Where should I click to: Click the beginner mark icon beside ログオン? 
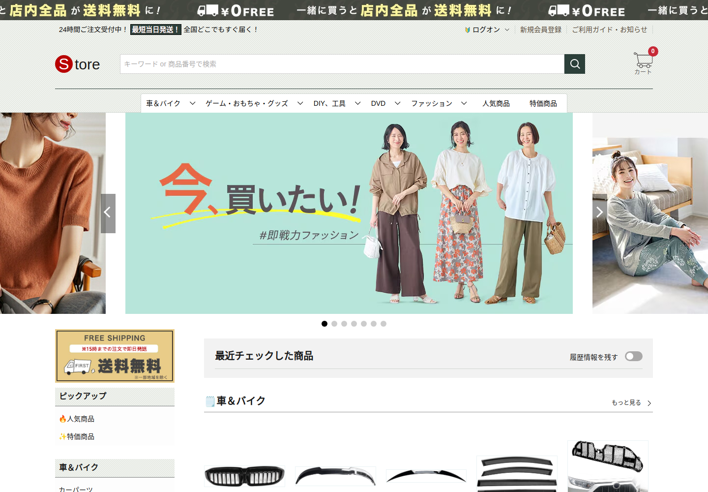[468, 30]
